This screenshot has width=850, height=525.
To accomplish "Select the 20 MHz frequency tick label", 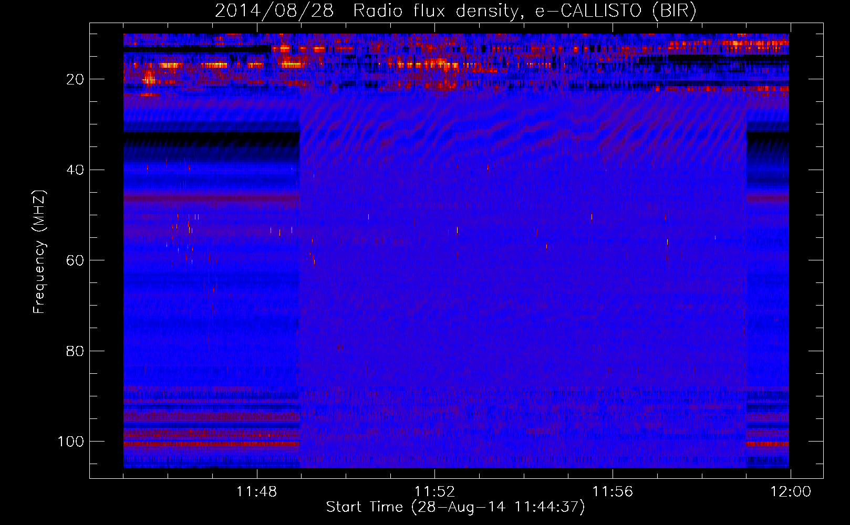I will (x=75, y=79).
